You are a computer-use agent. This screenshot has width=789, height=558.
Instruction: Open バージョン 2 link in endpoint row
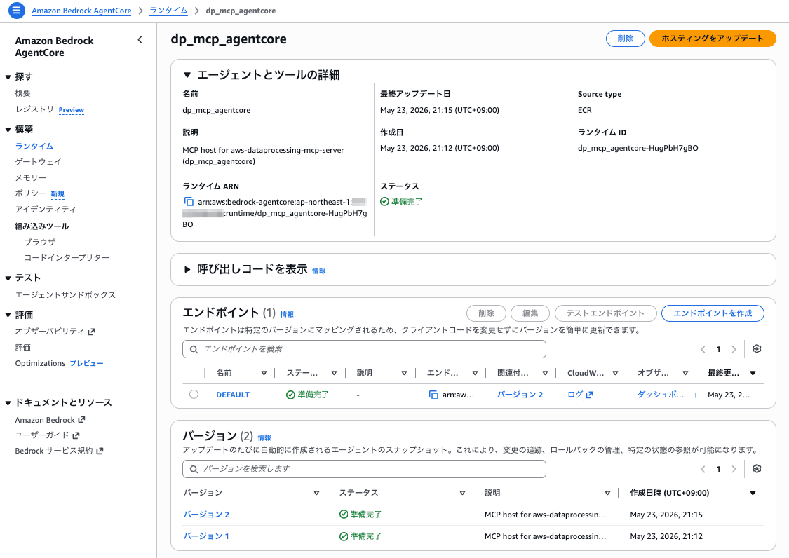pyautogui.click(x=520, y=395)
